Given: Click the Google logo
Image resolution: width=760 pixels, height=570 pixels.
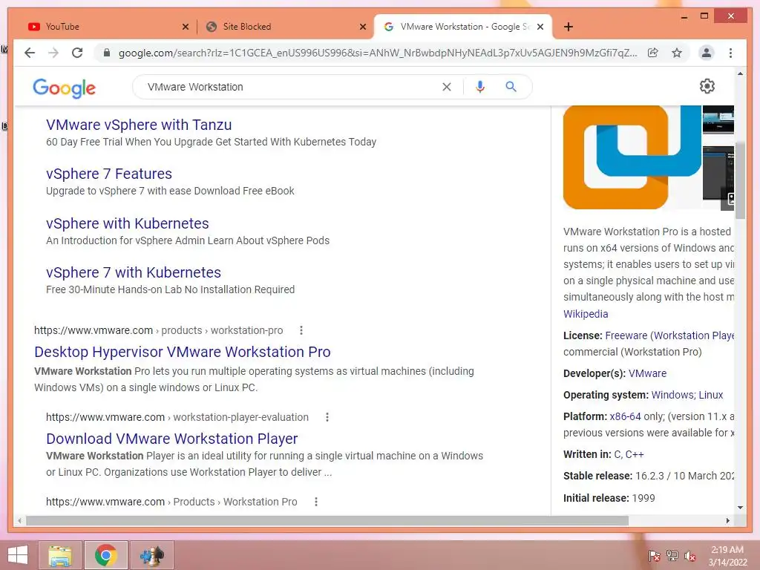Looking at the screenshot, I should [x=64, y=88].
